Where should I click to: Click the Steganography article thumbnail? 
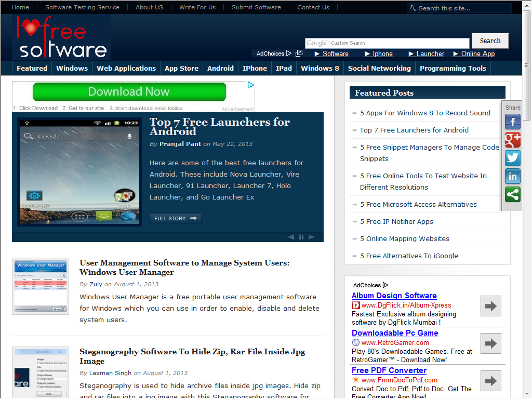(x=41, y=372)
